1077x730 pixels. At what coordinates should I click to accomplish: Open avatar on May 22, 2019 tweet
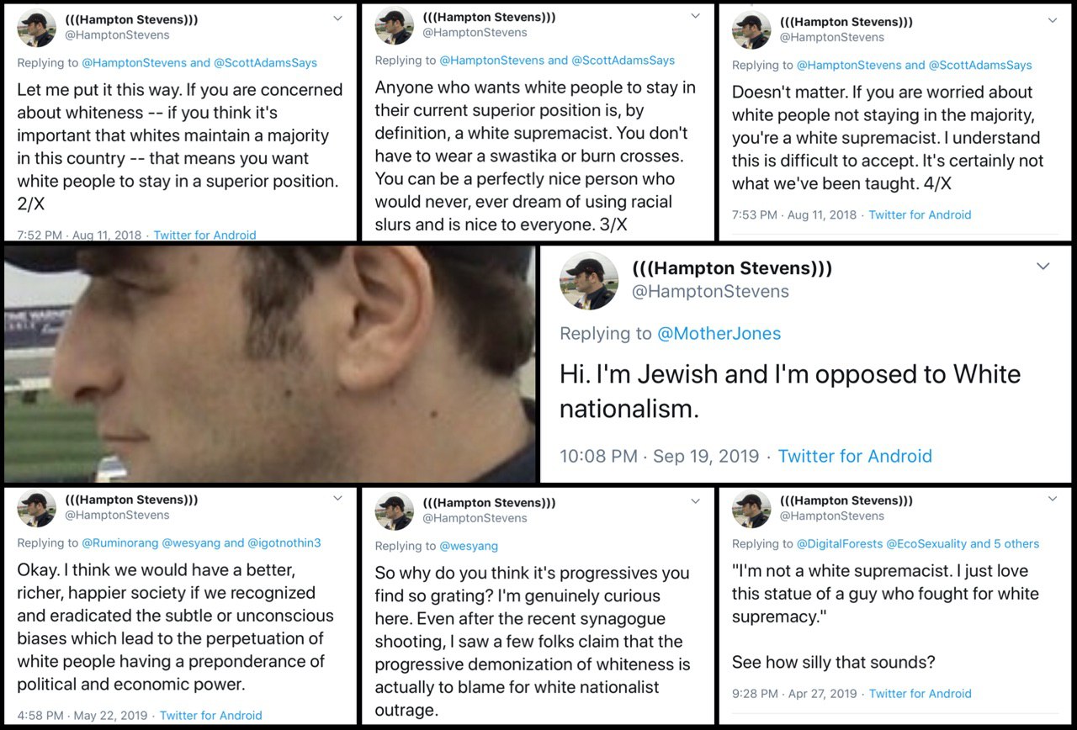pos(36,508)
